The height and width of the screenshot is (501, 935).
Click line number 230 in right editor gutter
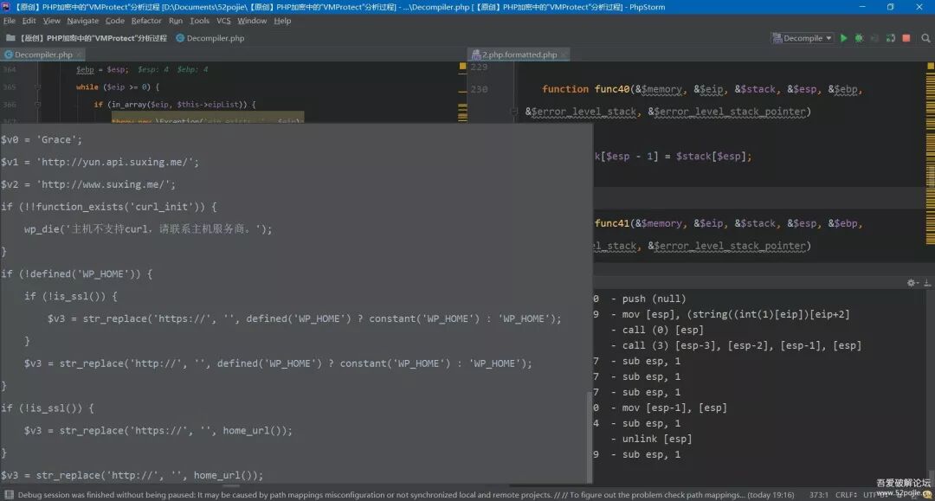479,89
